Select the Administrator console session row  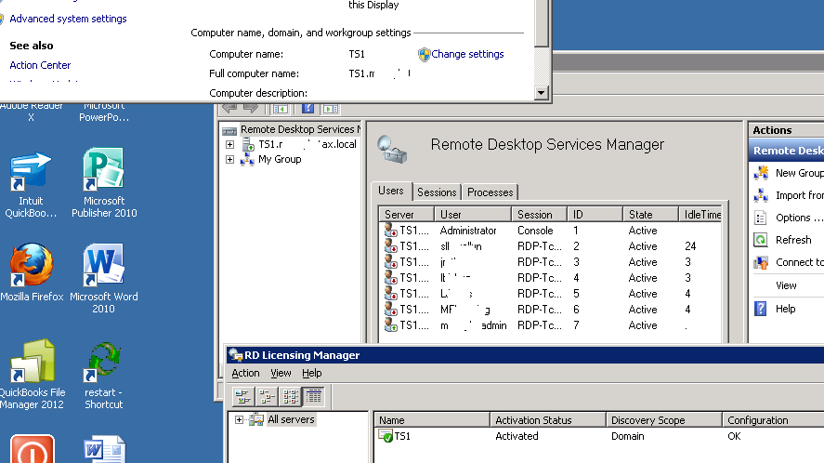(468, 231)
